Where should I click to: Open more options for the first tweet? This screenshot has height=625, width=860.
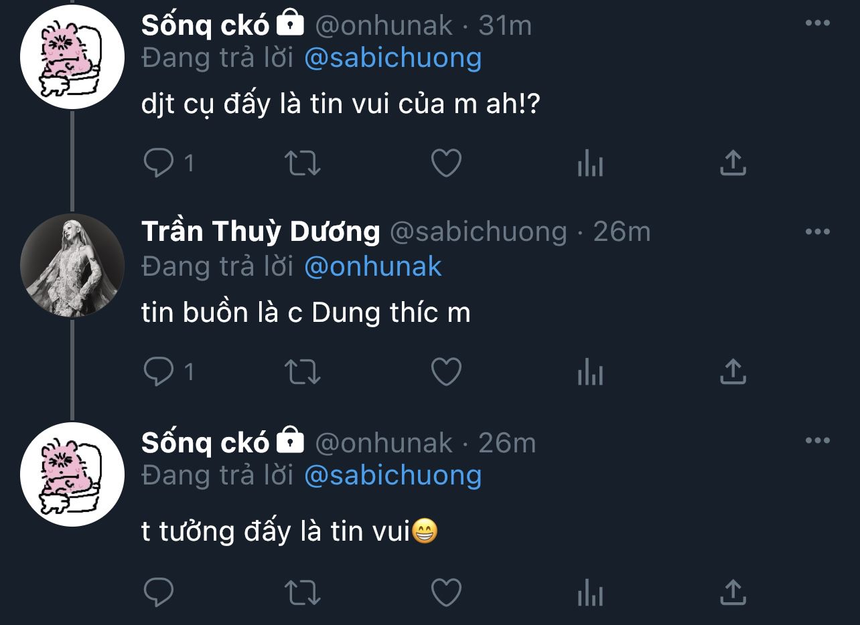point(817,23)
